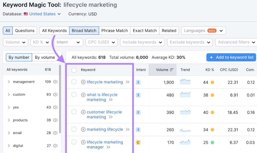Tick the checkbox for customer lifecycle marketing

(74, 112)
